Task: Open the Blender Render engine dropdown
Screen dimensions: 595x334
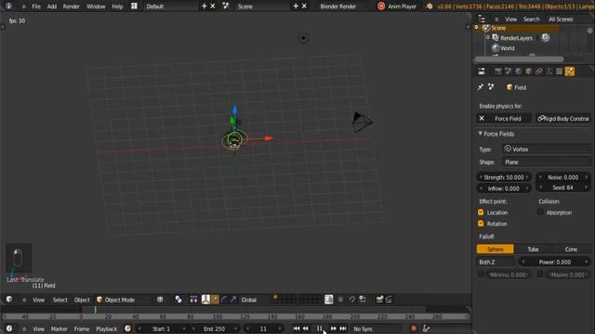Action: (x=342, y=6)
